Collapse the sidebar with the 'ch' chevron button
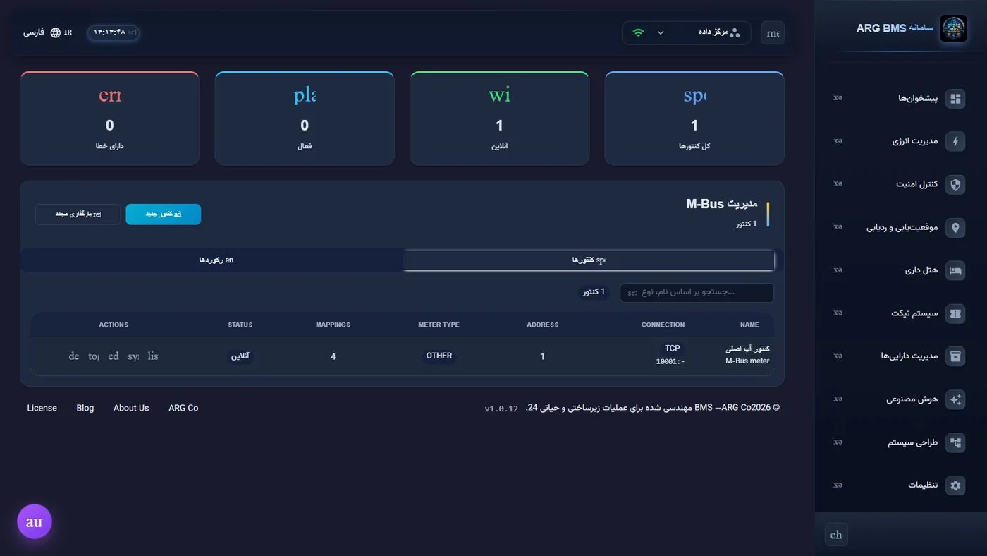This screenshot has height=556, width=987. point(836,535)
